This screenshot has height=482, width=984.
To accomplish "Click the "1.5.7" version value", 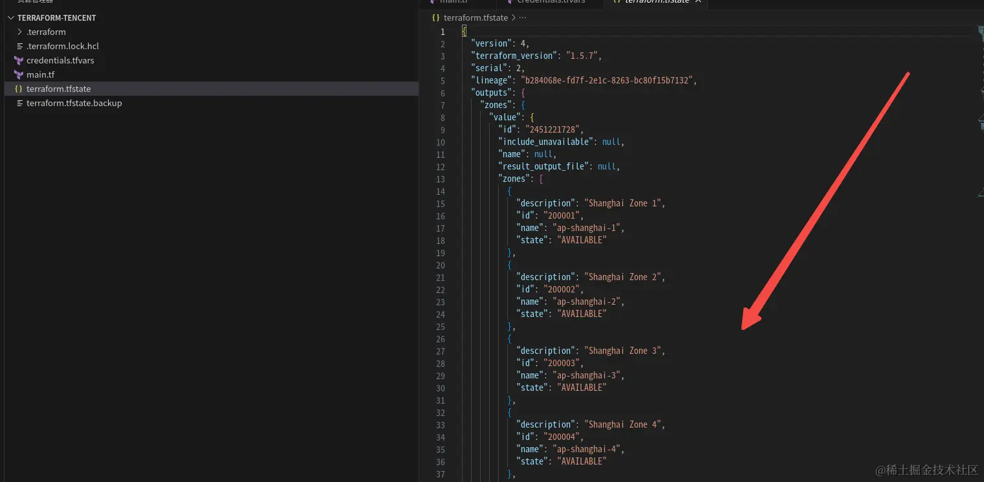I will point(582,56).
